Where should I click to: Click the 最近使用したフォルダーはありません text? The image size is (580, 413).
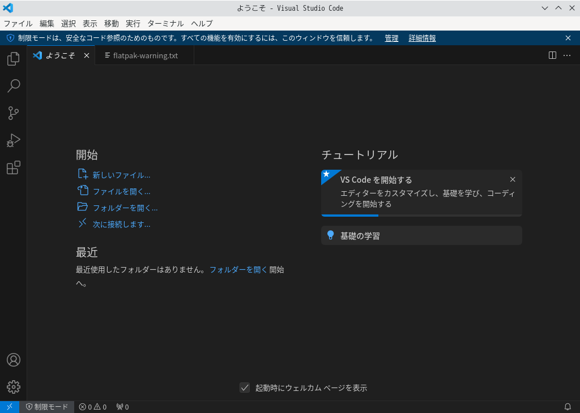[x=140, y=270]
